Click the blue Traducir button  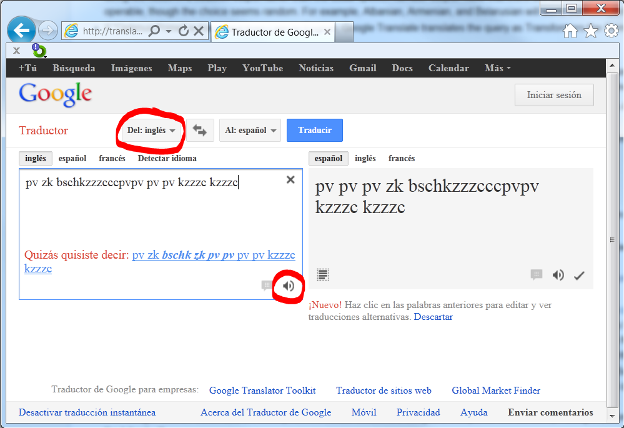click(315, 130)
